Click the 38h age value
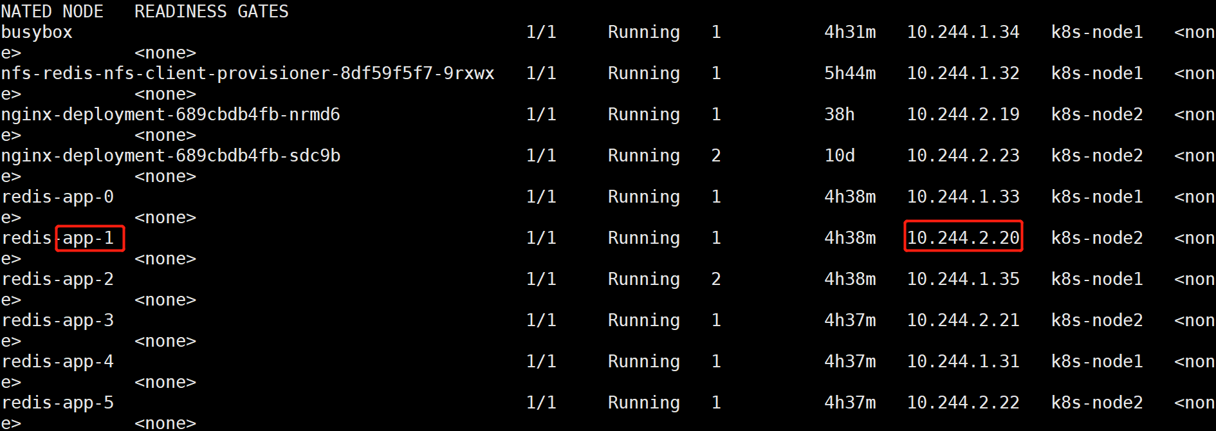1216x431 pixels. pyautogui.click(x=840, y=115)
